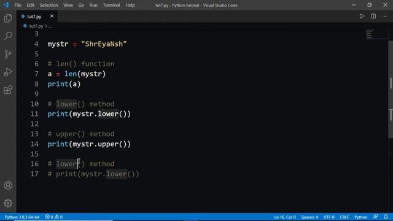Click the line 'a = len(mystr)'
The width and height of the screenshot is (393, 221).
tap(77, 74)
